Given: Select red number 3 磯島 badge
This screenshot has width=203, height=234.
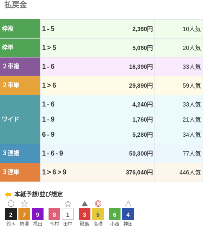Looking at the screenshot, I should pyautogui.click(x=85, y=214).
